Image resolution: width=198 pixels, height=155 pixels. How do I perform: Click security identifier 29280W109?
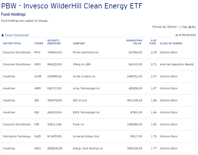54,148
